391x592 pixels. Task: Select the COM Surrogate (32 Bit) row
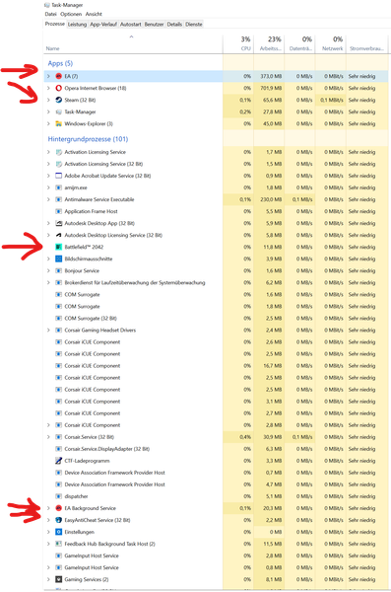pos(216,319)
